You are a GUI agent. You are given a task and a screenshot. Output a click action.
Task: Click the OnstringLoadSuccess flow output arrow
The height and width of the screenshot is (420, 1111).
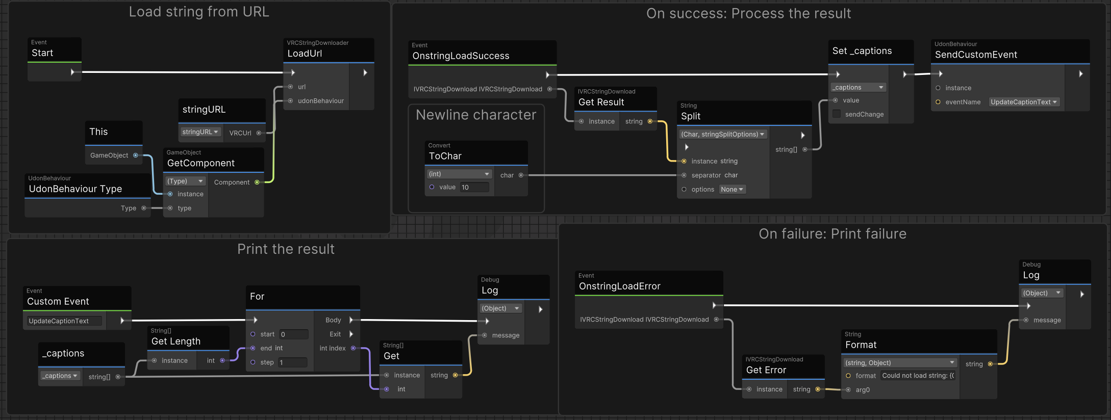[548, 75]
